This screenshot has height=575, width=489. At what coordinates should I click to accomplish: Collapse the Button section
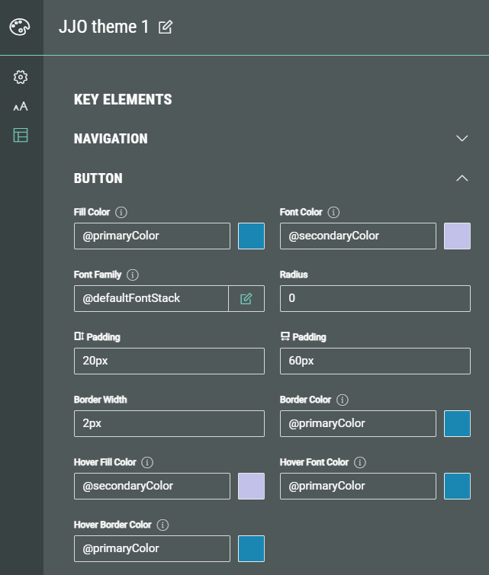(x=461, y=178)
